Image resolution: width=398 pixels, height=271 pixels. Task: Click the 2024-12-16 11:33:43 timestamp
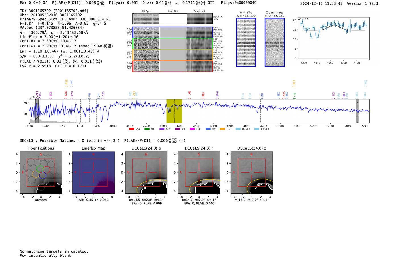pyautogui.click(x=322, y=3)
